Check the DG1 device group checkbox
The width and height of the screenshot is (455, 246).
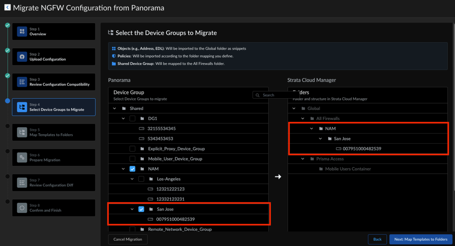click(x=133, y=119)
